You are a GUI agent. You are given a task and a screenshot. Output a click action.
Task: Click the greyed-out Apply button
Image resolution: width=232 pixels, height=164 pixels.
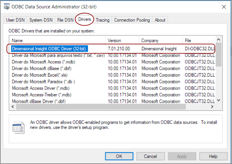182,156
